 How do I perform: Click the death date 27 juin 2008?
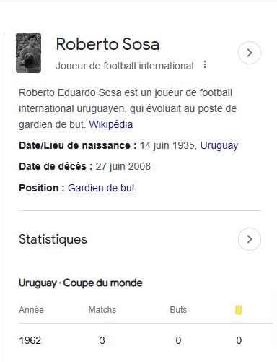123,166
